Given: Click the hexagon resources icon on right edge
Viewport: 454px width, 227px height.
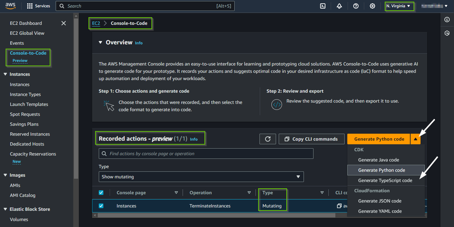Looking at the screenshot, I should 447,33.
